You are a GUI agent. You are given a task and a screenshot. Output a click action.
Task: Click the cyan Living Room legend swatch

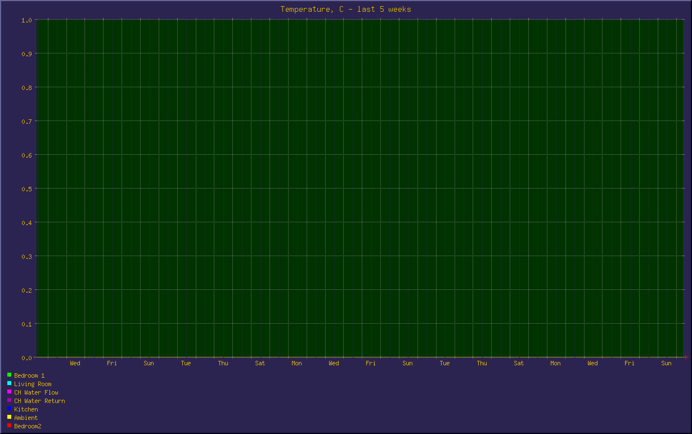click(x=9, y=383)
